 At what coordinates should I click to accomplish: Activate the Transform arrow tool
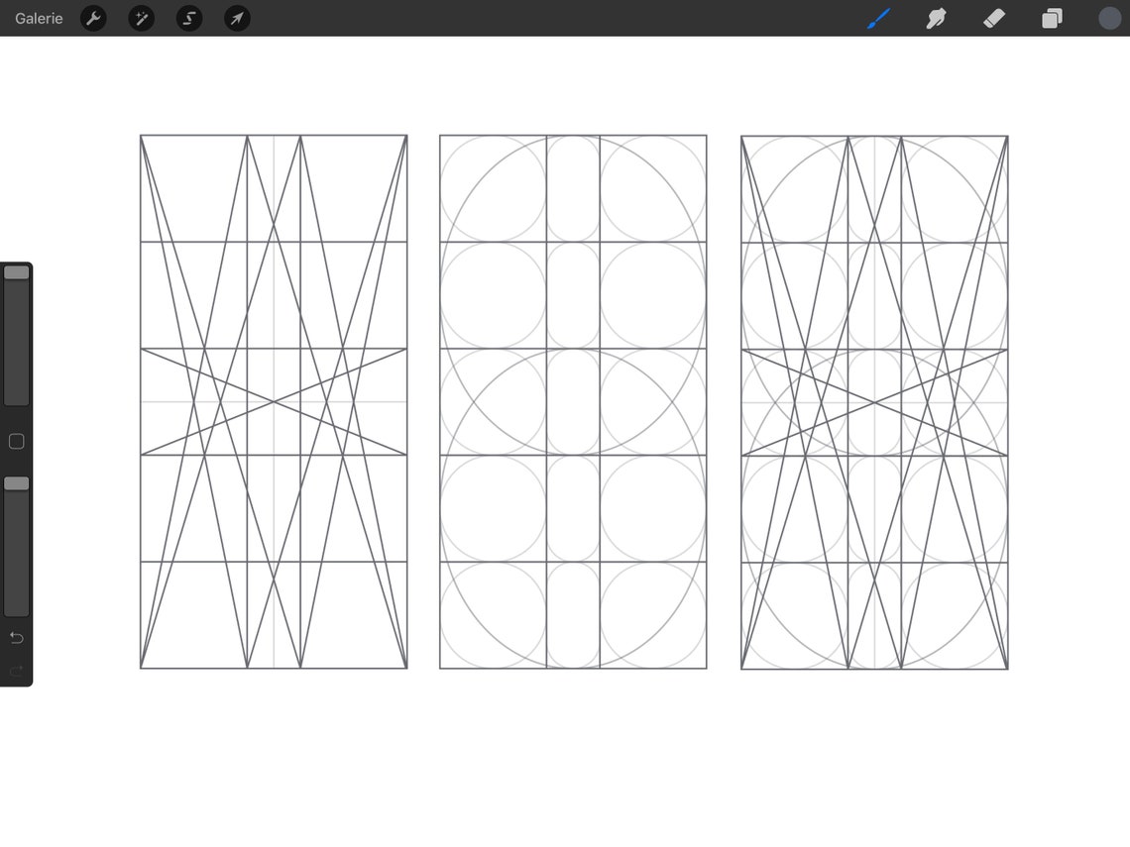tap(236, 18)
